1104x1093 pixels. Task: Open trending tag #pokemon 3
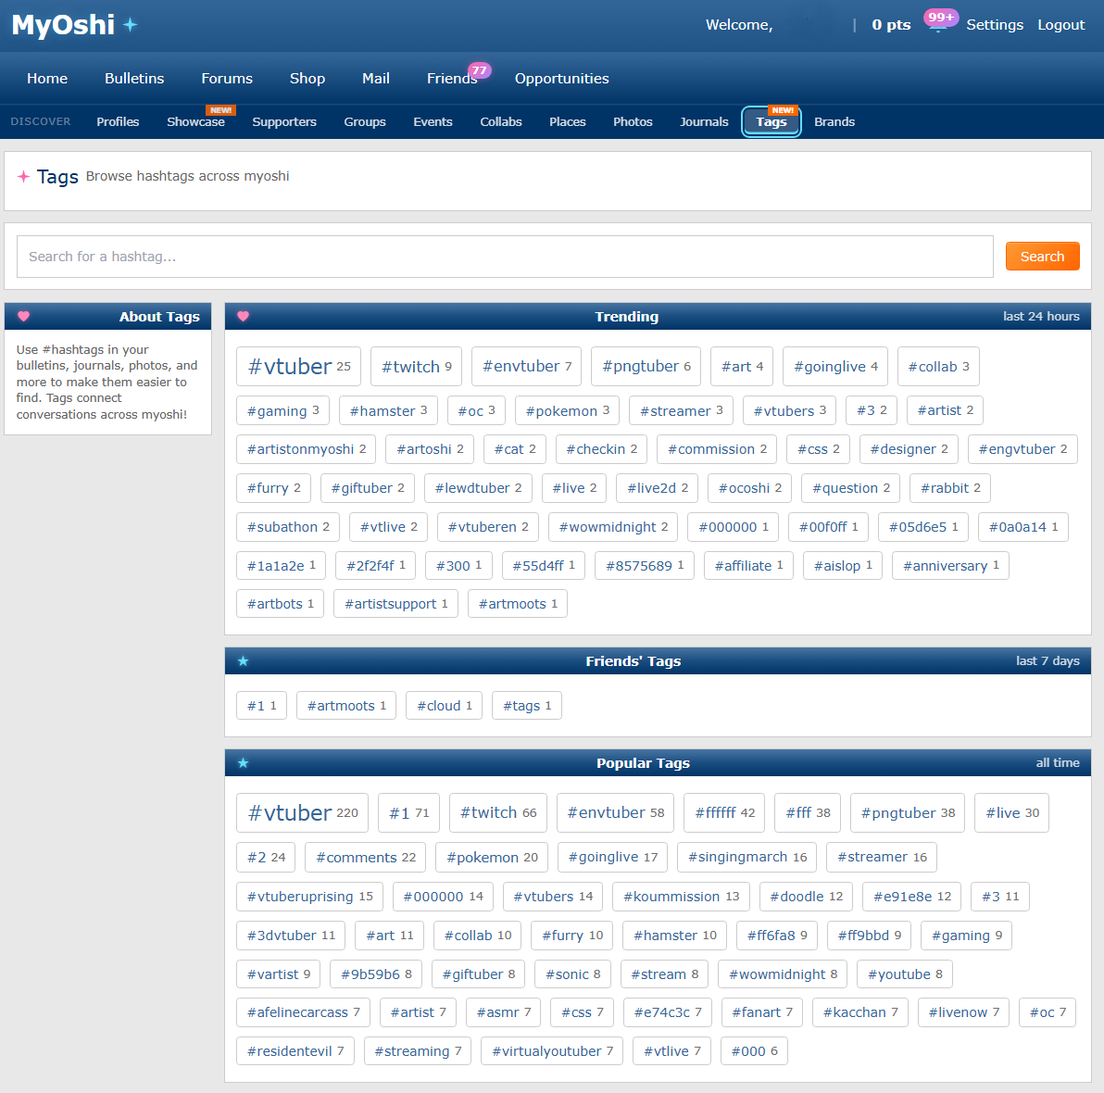(x=567, y=410)
